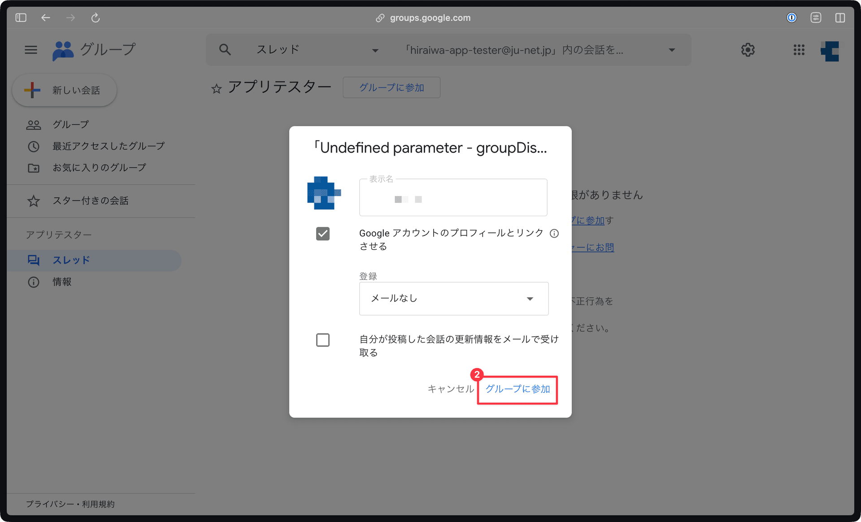Enable email updates for own conversations
861x522 pixels.
323,340
